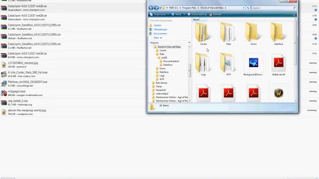Refresh the Explorer folder view

click(x=248, y=8)
